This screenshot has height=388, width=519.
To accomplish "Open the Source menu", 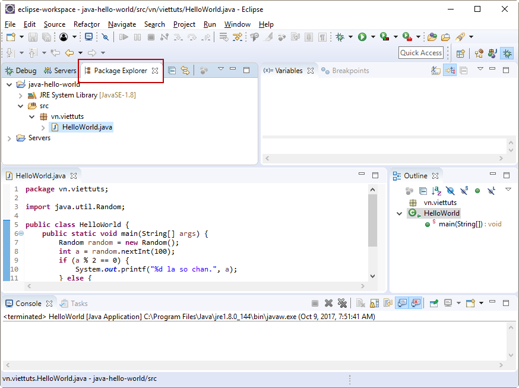I will (55, 24).
